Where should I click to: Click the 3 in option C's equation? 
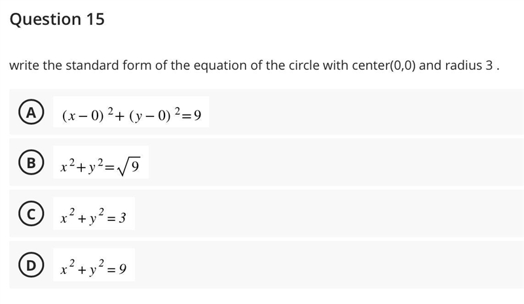coord(122,218)
